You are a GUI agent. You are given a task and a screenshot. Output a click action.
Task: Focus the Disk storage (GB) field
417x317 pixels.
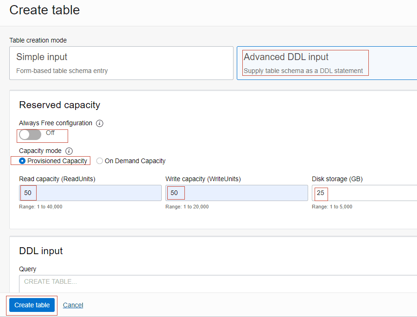pyautogui.click(x=364, y=193)
